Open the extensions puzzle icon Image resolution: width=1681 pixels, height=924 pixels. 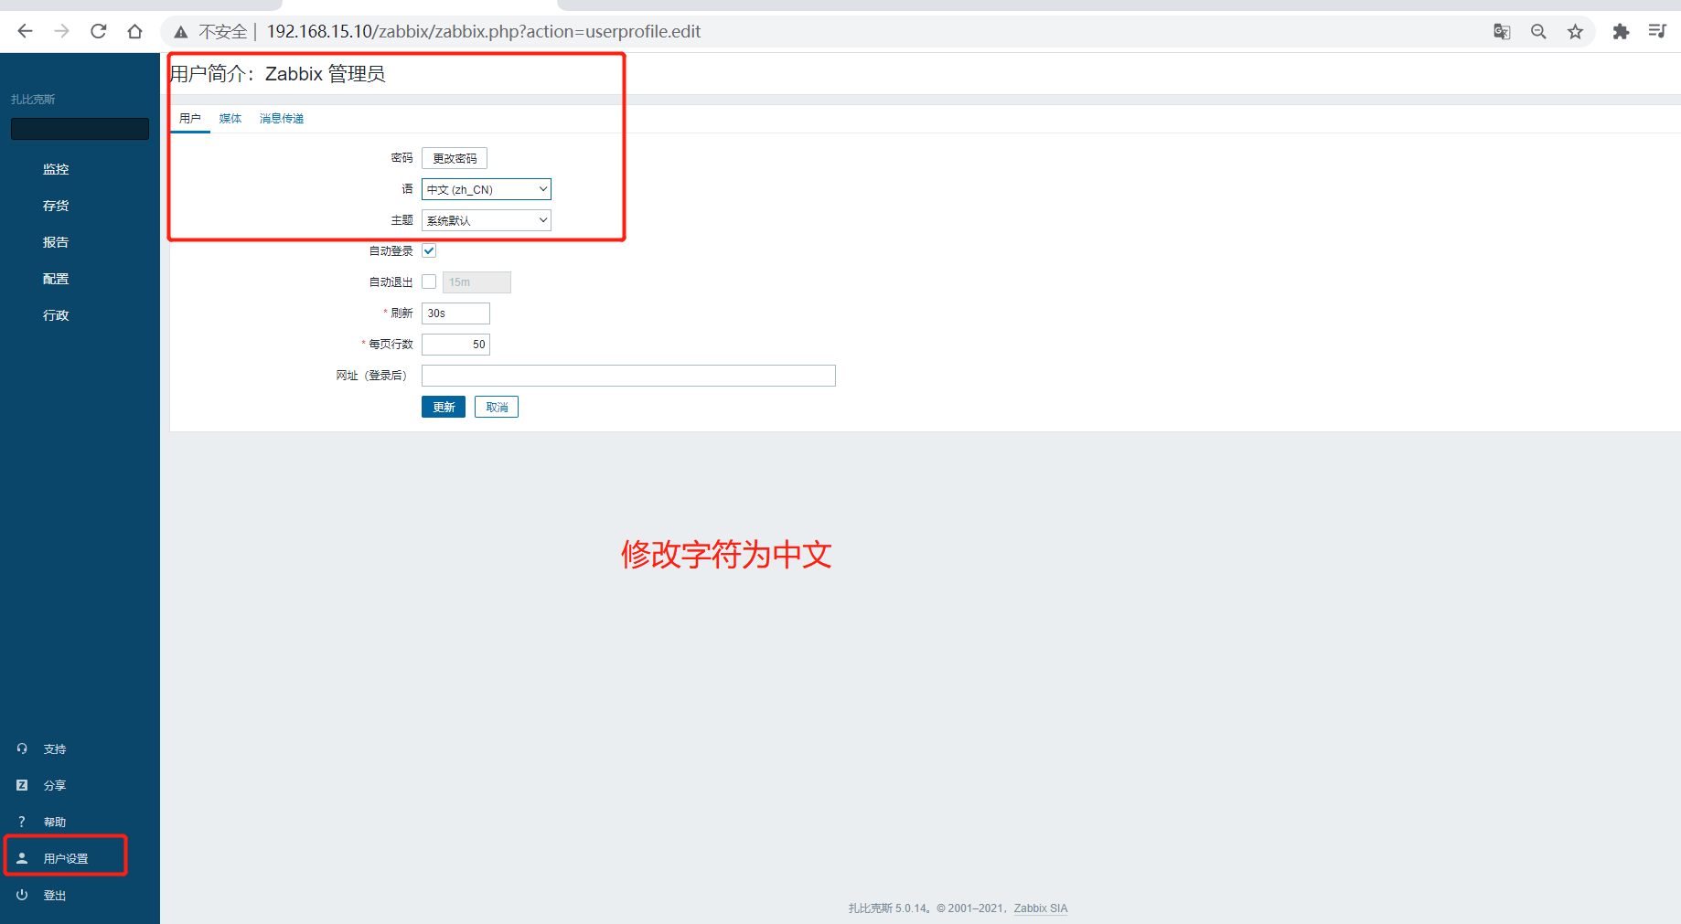coord(1621,31)
